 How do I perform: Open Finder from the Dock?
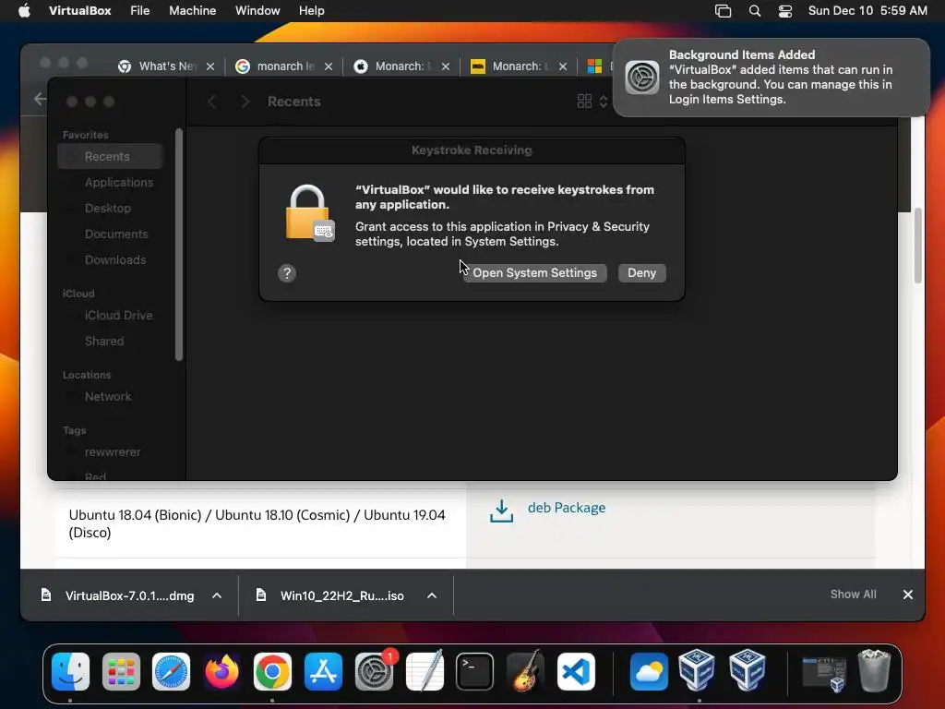70,671
